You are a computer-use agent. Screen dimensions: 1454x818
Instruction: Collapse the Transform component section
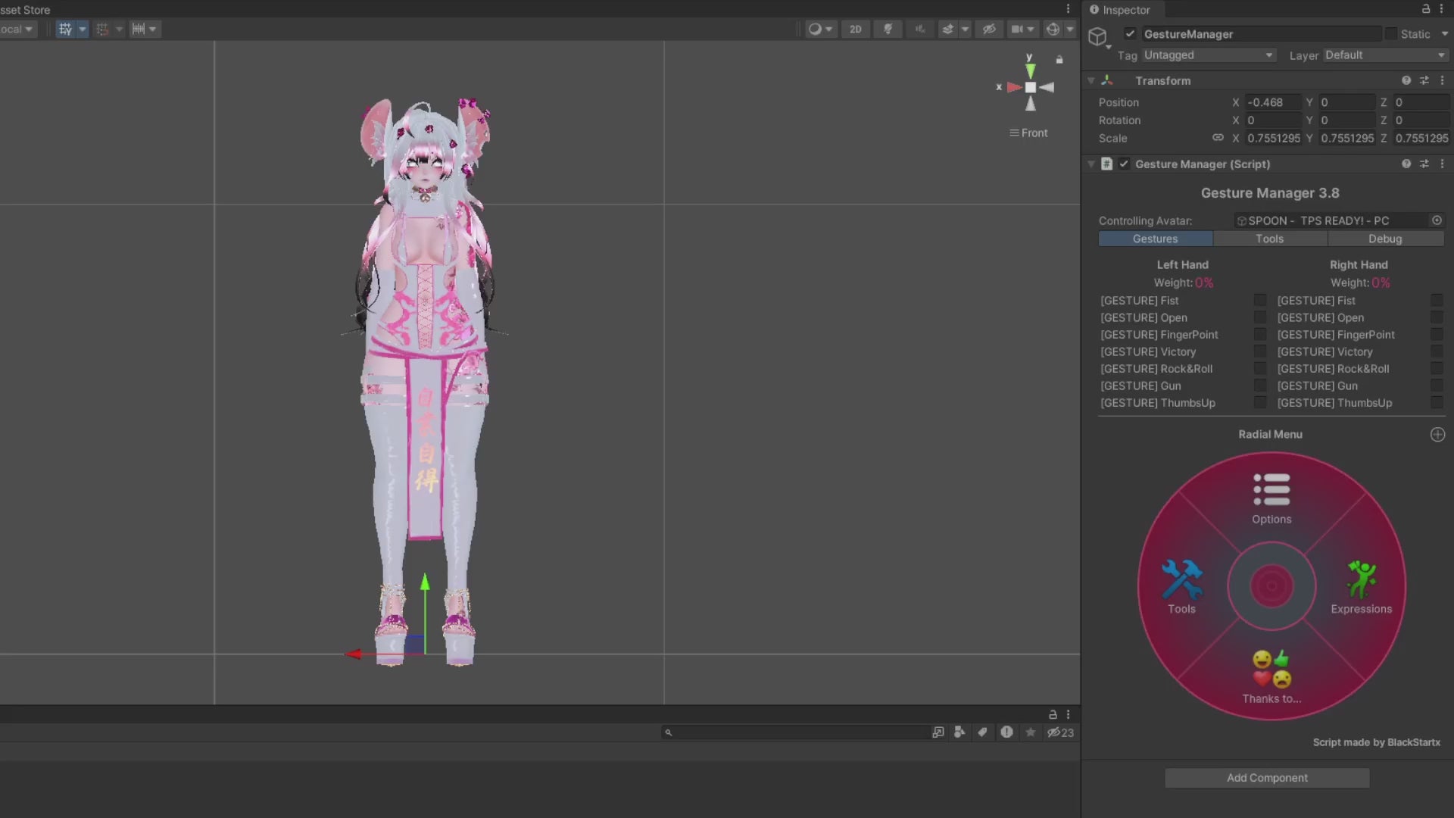coord(1091,80)
